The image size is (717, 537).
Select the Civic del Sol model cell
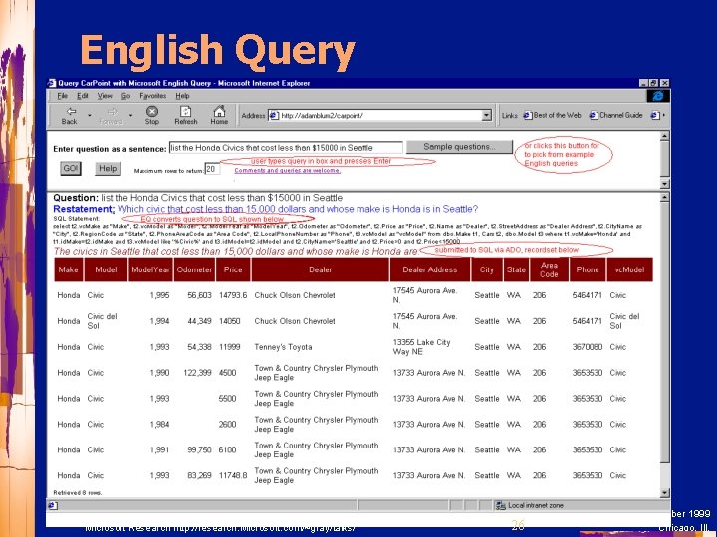tap(102, 321)
